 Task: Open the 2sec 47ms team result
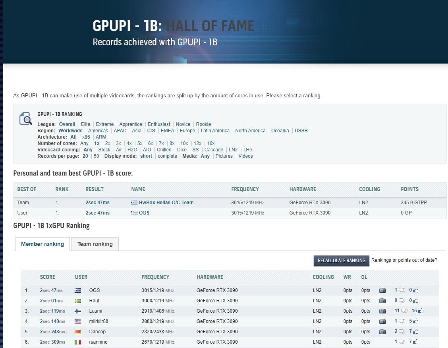click(x=97, y=203)
